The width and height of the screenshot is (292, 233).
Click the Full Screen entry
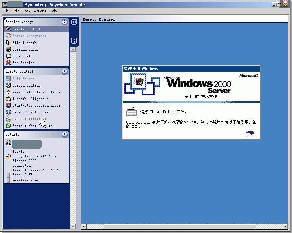23,79
